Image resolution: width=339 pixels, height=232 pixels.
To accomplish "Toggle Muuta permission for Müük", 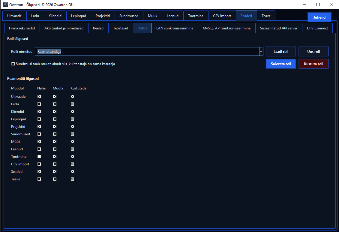I will (x=55, y=142).
